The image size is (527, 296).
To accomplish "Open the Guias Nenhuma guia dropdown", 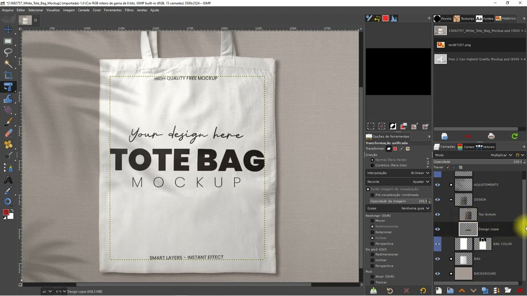I will tap(398, 208).
